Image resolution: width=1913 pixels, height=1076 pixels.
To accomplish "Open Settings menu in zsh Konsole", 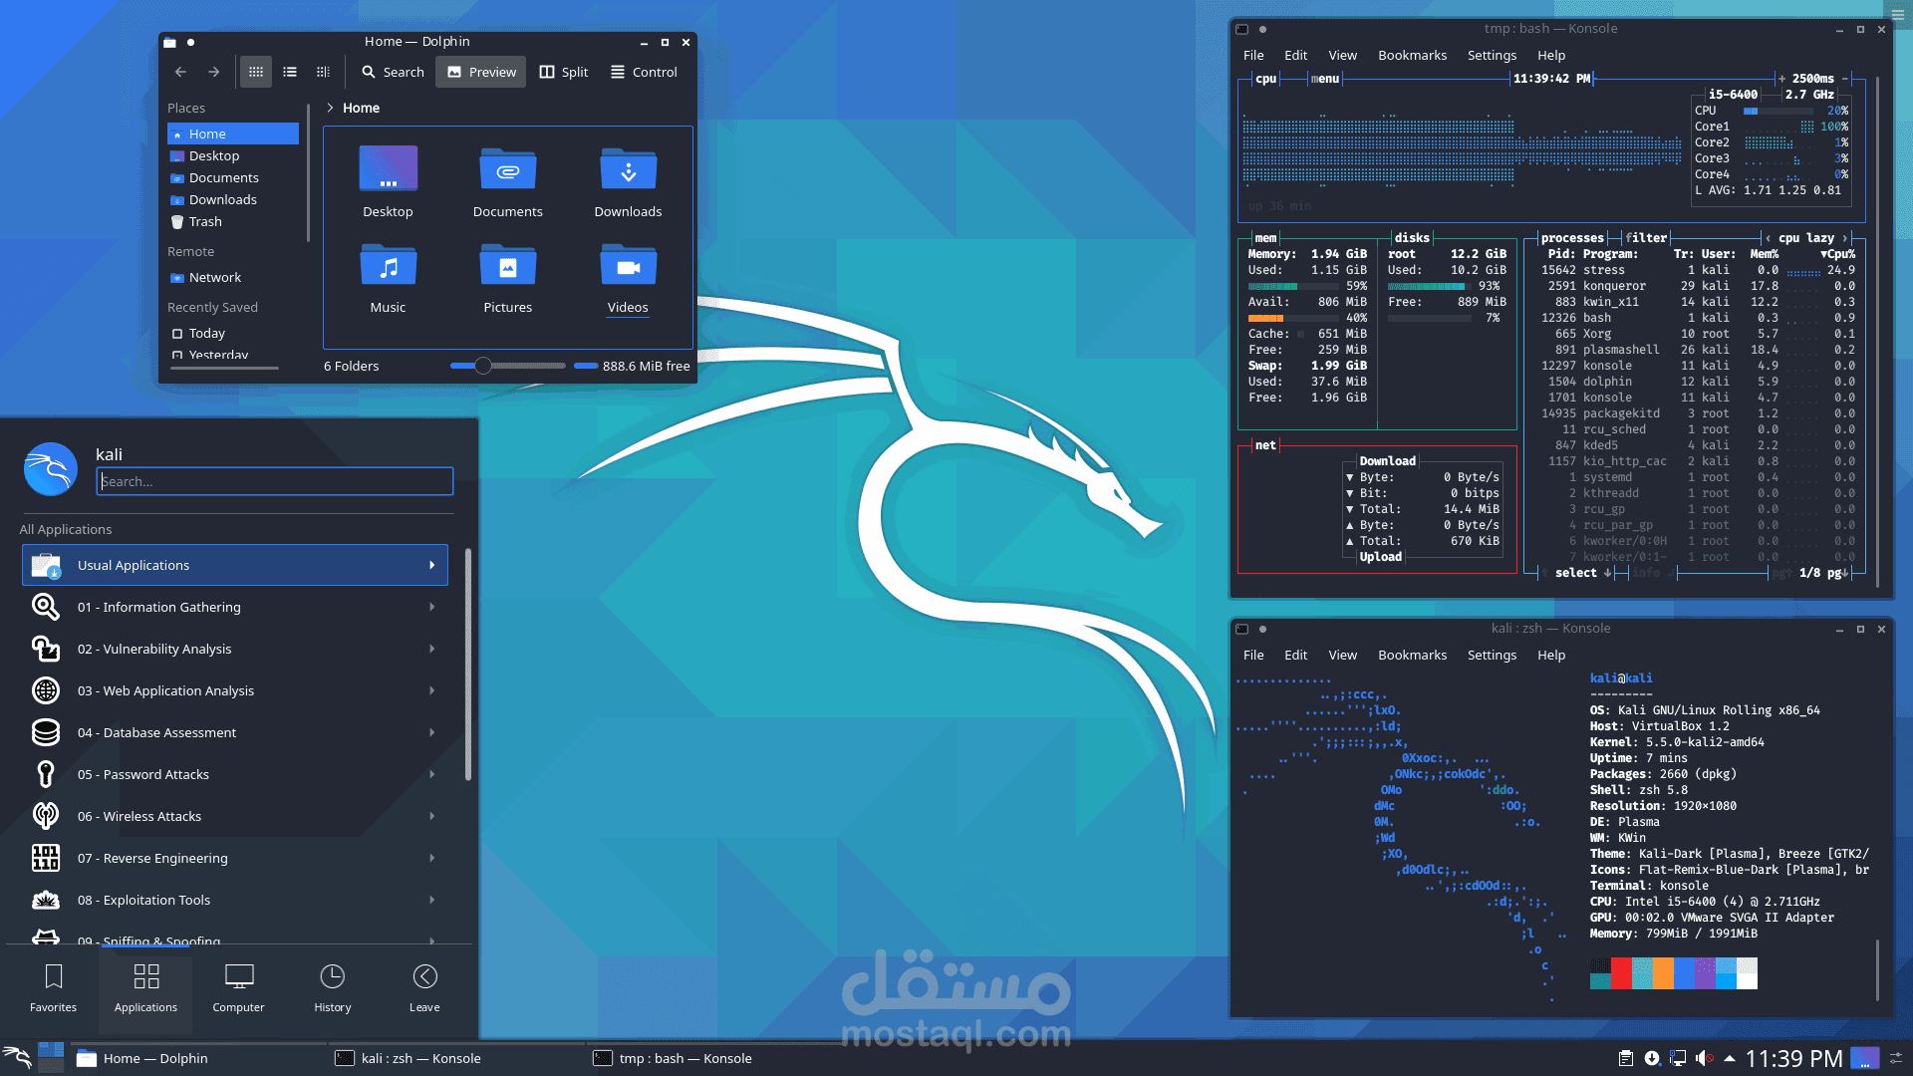I will click(1492, 656).
